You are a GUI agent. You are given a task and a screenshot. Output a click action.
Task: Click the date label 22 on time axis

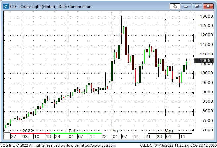pos(104,137)
